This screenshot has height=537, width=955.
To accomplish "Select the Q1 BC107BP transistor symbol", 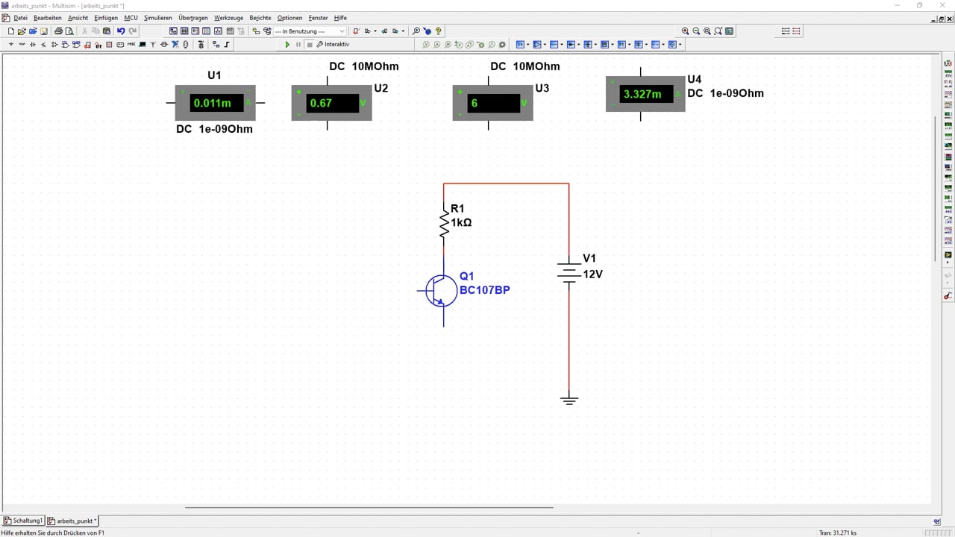I will point(441,291).
